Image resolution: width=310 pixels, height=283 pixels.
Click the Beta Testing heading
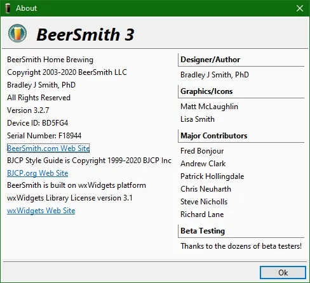(x=203, y=231)
